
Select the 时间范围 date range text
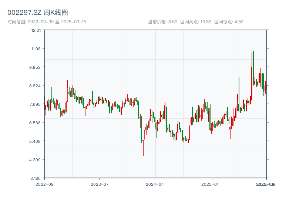tap(47, 22)
